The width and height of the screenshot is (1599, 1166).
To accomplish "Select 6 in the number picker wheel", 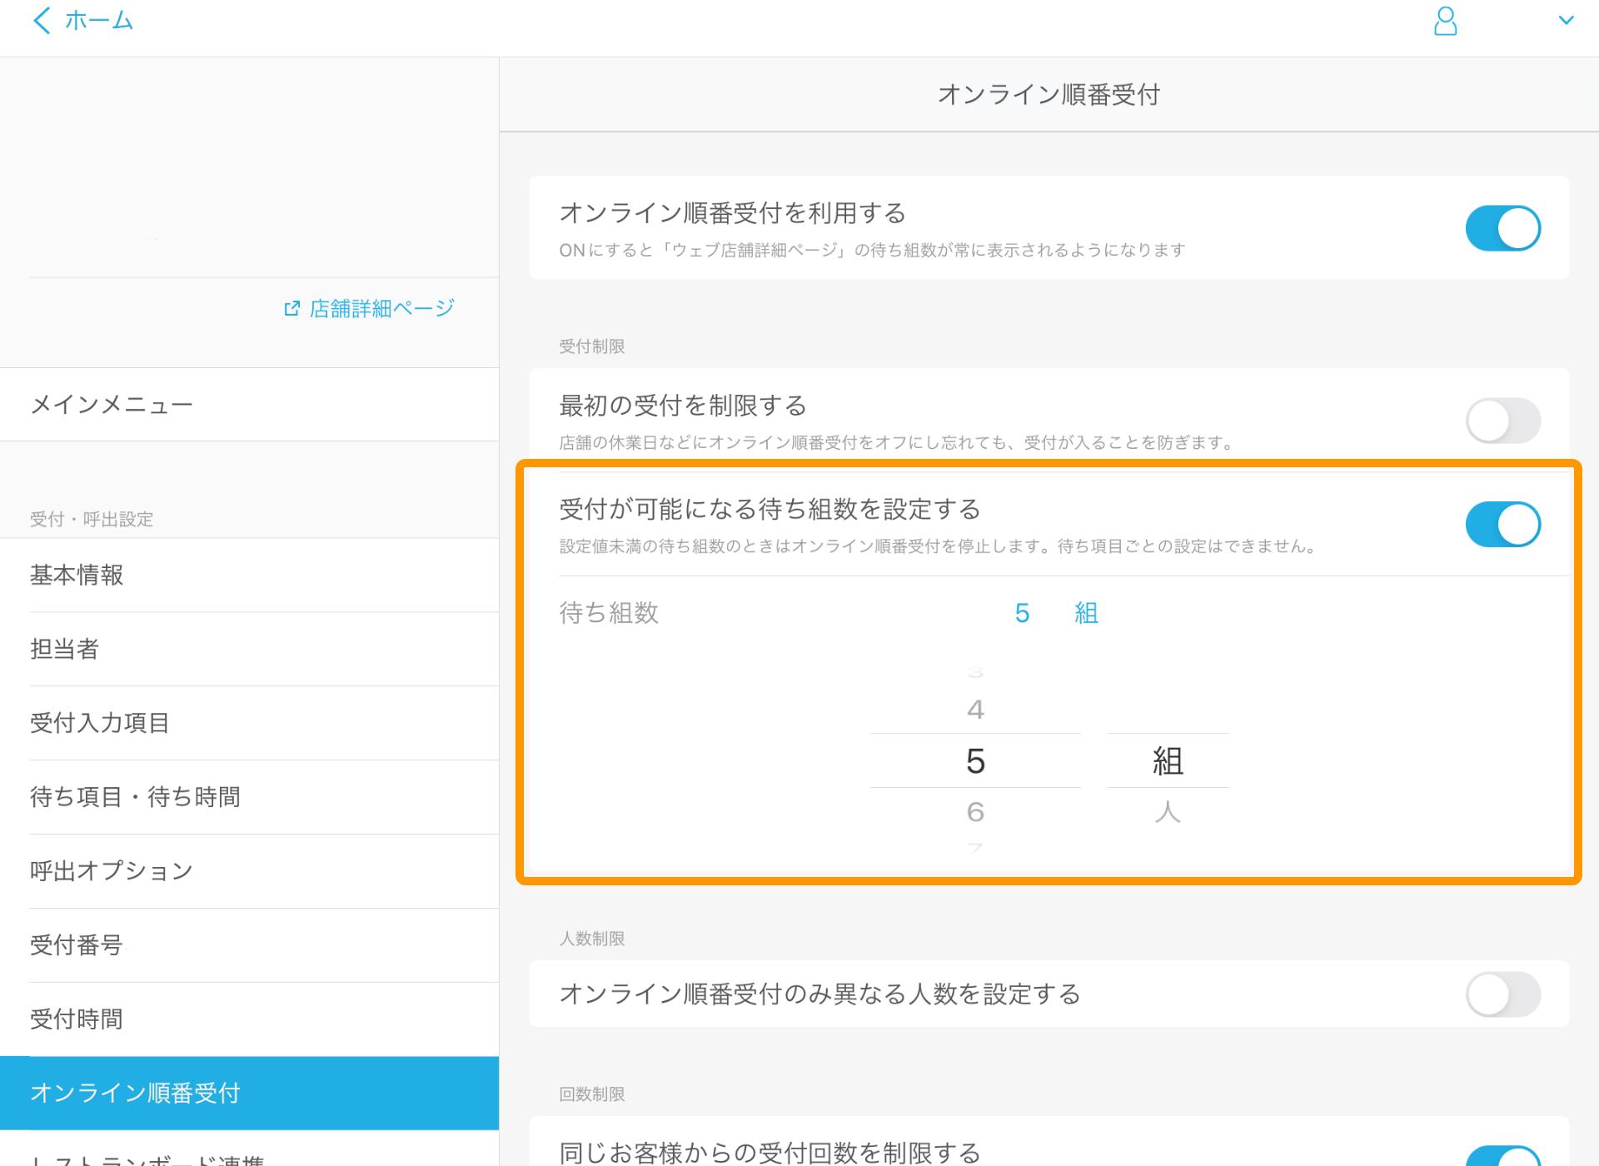I will point(975,812).
